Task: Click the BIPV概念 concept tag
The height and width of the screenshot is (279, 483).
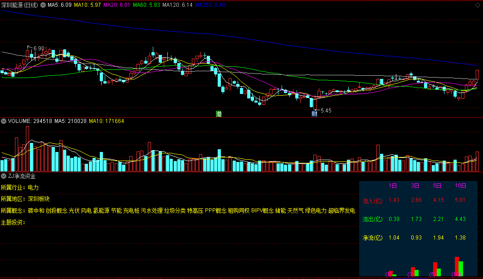Action: coord(263,210)
